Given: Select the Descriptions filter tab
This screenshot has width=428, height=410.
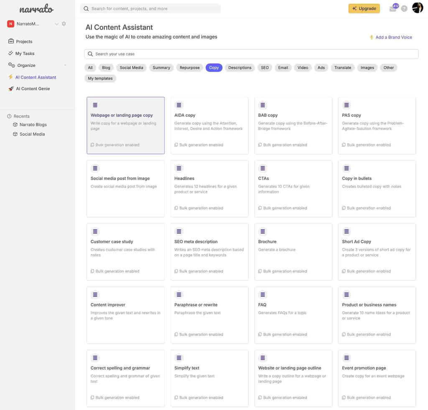Looking at the screenshot, I should 240,67.
